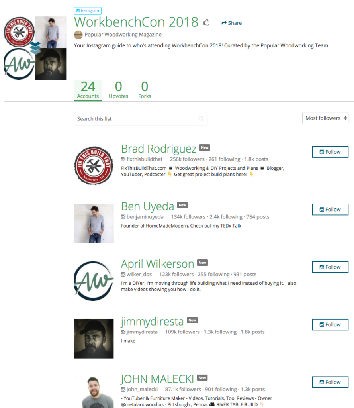Click the Instagram badge above the title
The width and height of the screenshot is (354, 408).
click(x=88, y=11)
